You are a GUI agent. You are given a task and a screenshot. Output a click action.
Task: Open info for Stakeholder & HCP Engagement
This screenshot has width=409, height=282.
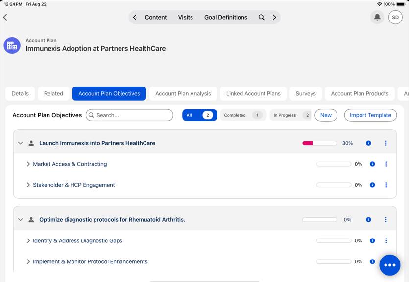tap(372, 185)
